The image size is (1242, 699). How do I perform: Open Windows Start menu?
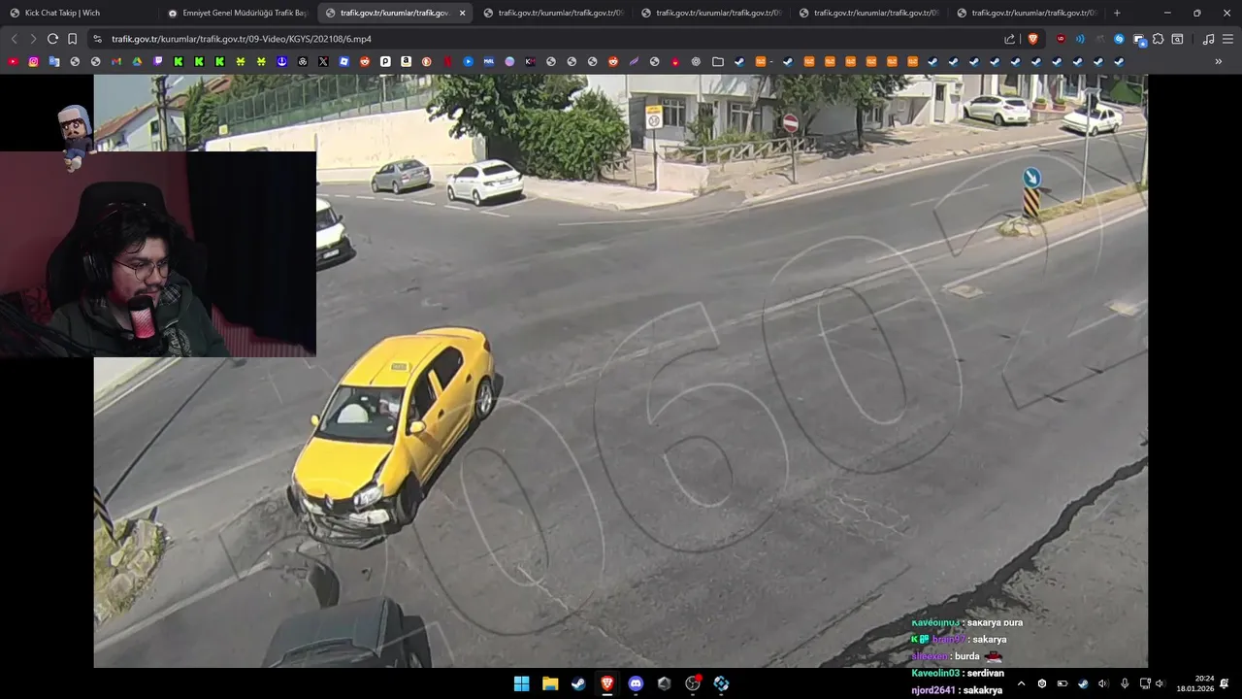[x=521, y=683]
